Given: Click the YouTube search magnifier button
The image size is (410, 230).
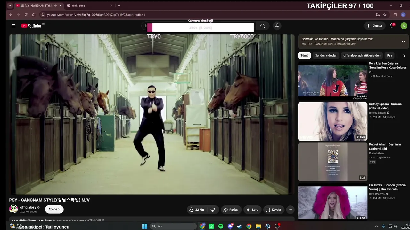Looking at the screenshot, I should (263, 26).
